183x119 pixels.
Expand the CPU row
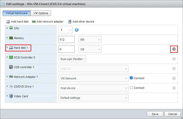pos(7,28)
